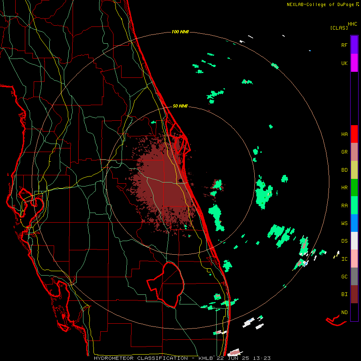The image size is (361, 361).
Task: Click the "UK" legend label
Action: (x=345, y=63)
